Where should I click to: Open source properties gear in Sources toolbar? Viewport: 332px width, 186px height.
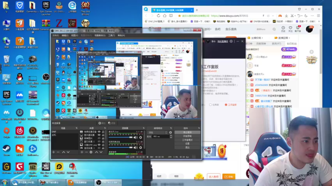pyautogui.click(x=91, y=152)
